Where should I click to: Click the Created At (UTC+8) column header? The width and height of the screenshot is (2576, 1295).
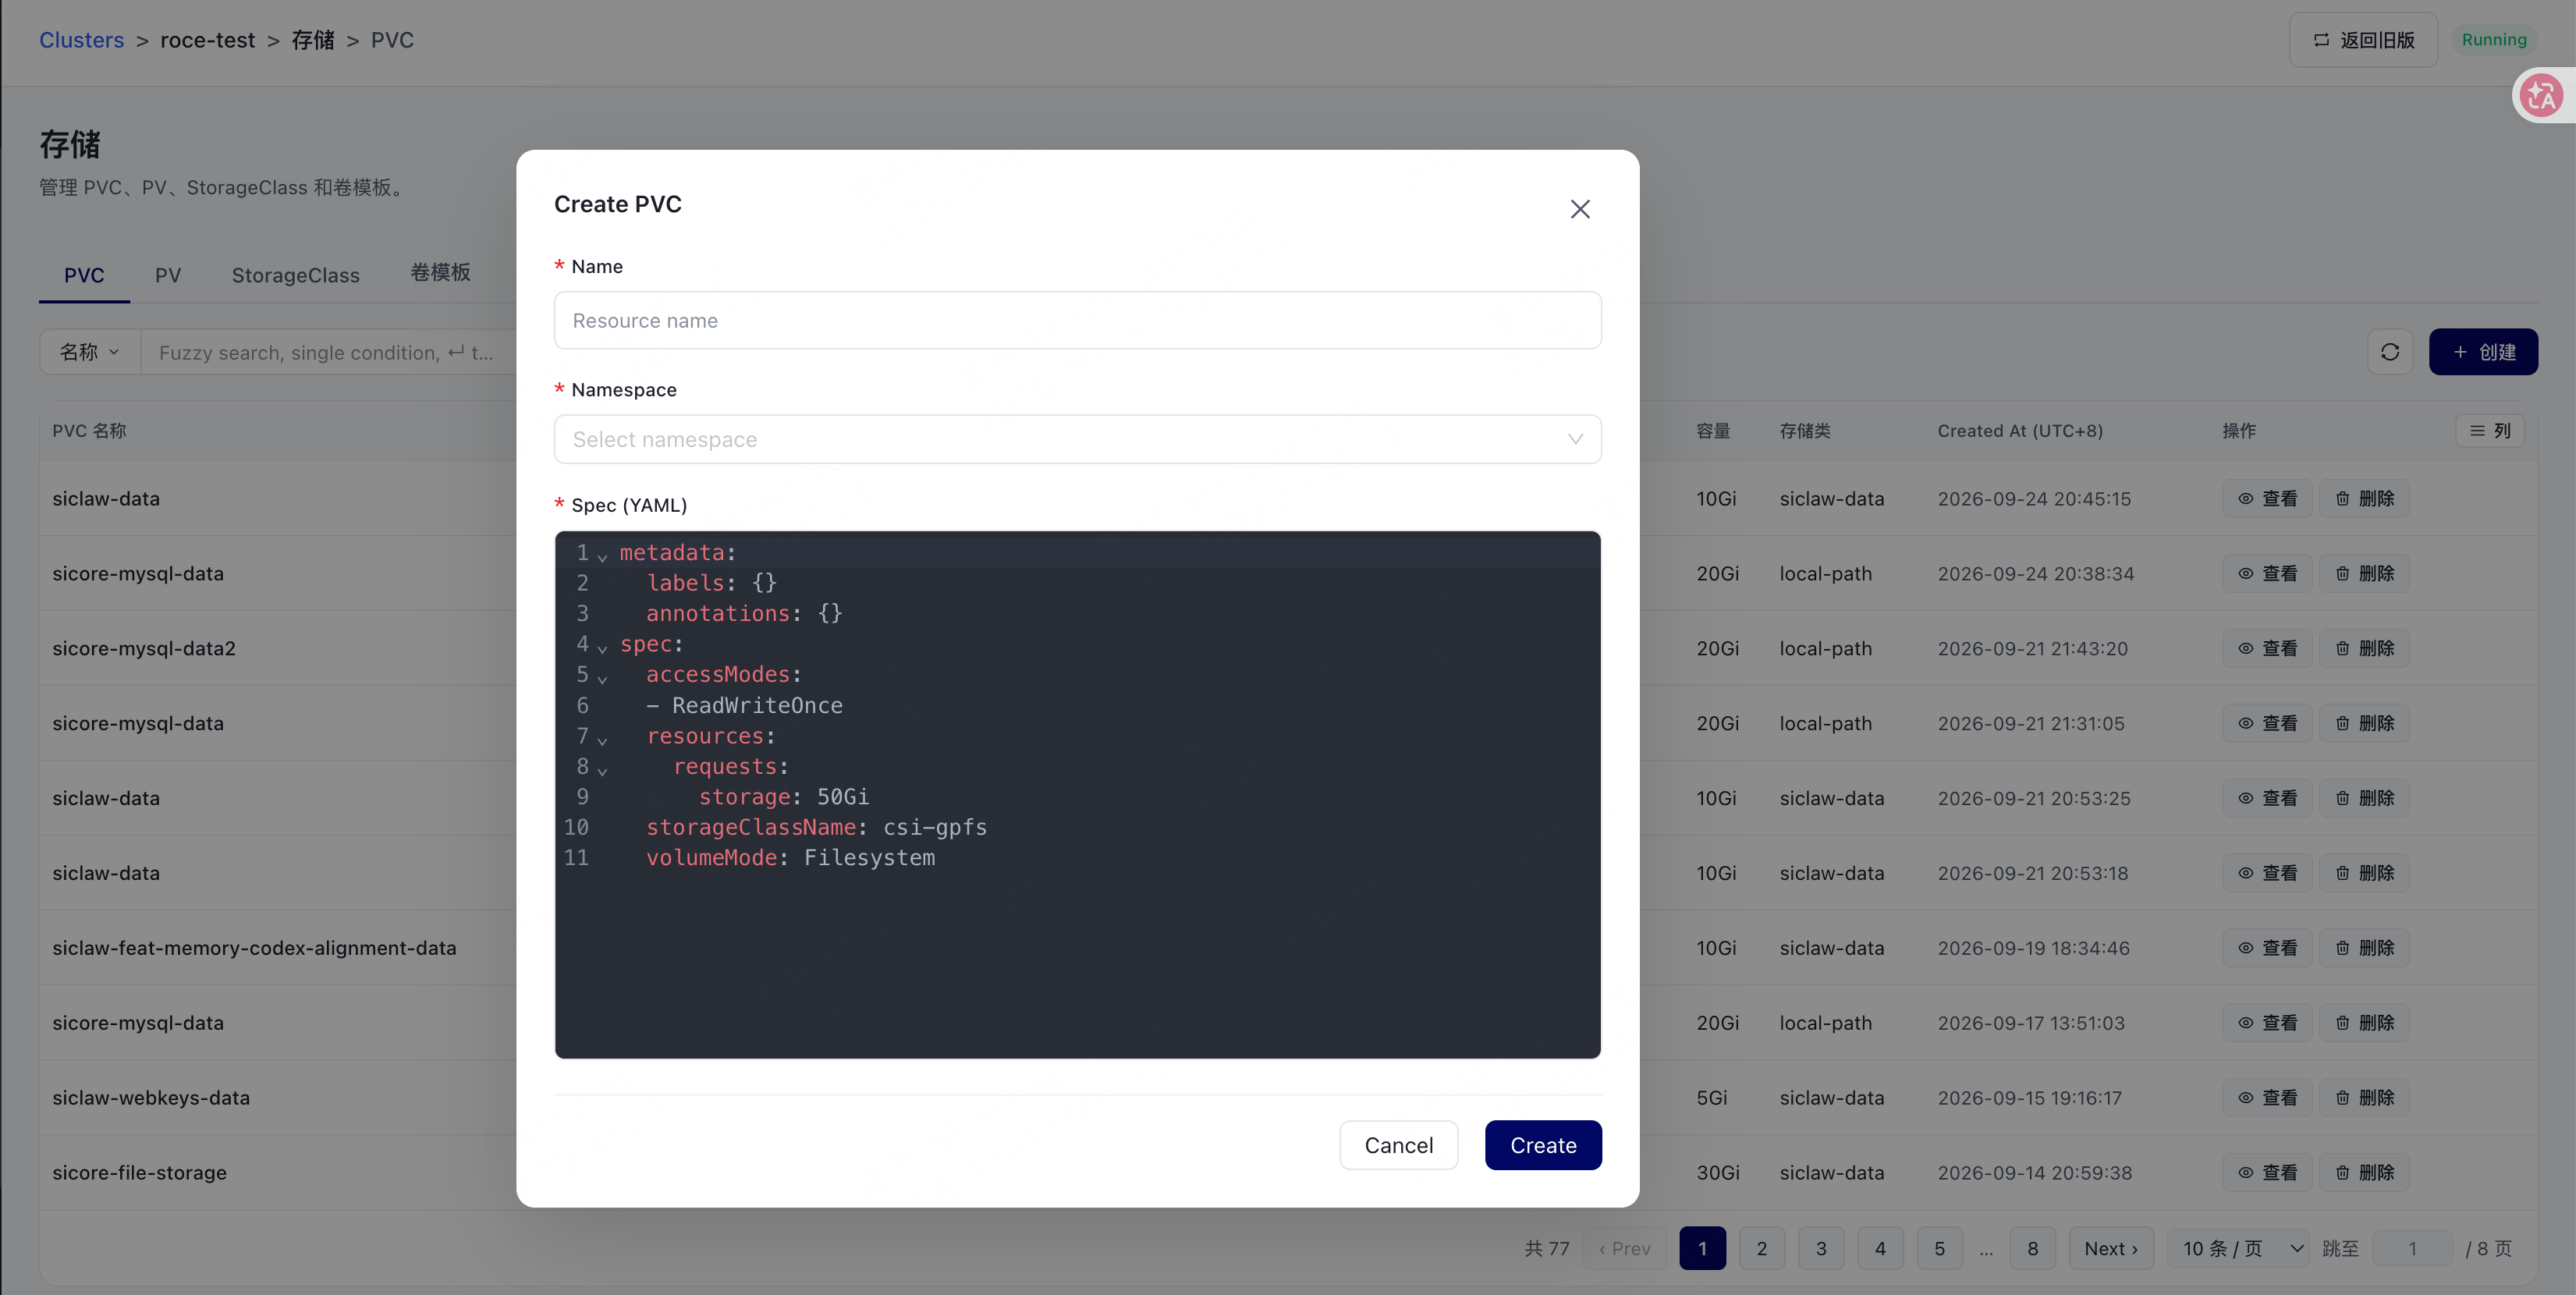[x=2020, y=431]
